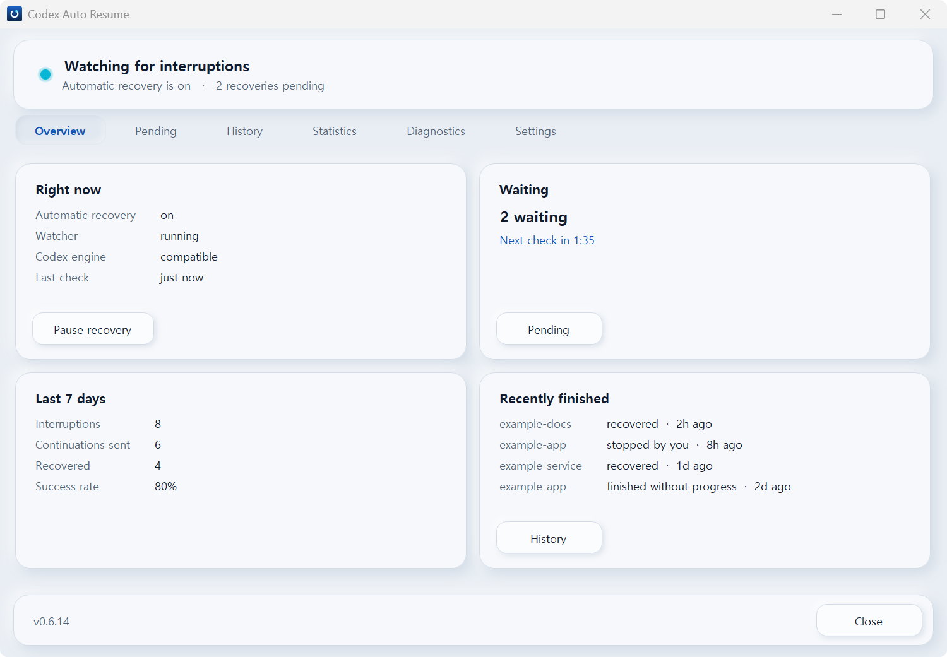Screen dimensions: 947x657
Task: Click the Recovered count value 4
Action: click(x=158, y=466)
